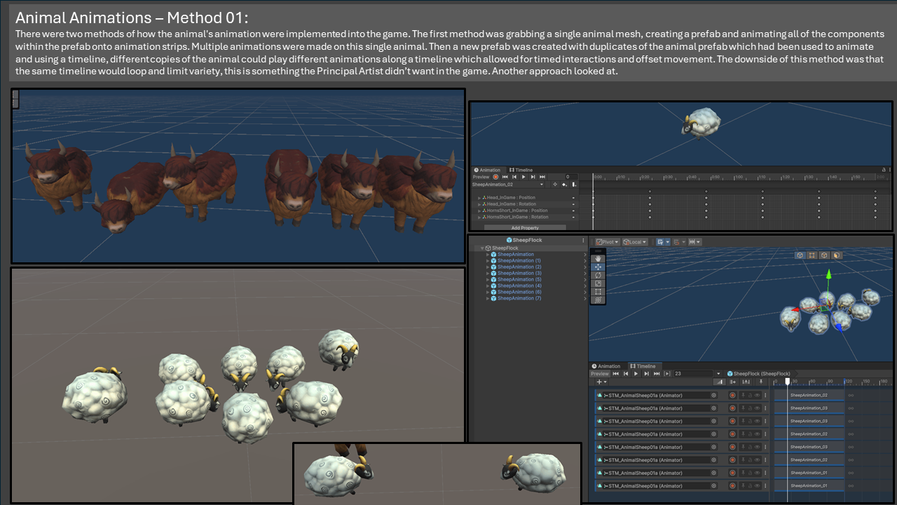Screen dimensions: 897x505
Task: Collapse the SheepFlock root hierarchy item
Action: tap(482, 248)
